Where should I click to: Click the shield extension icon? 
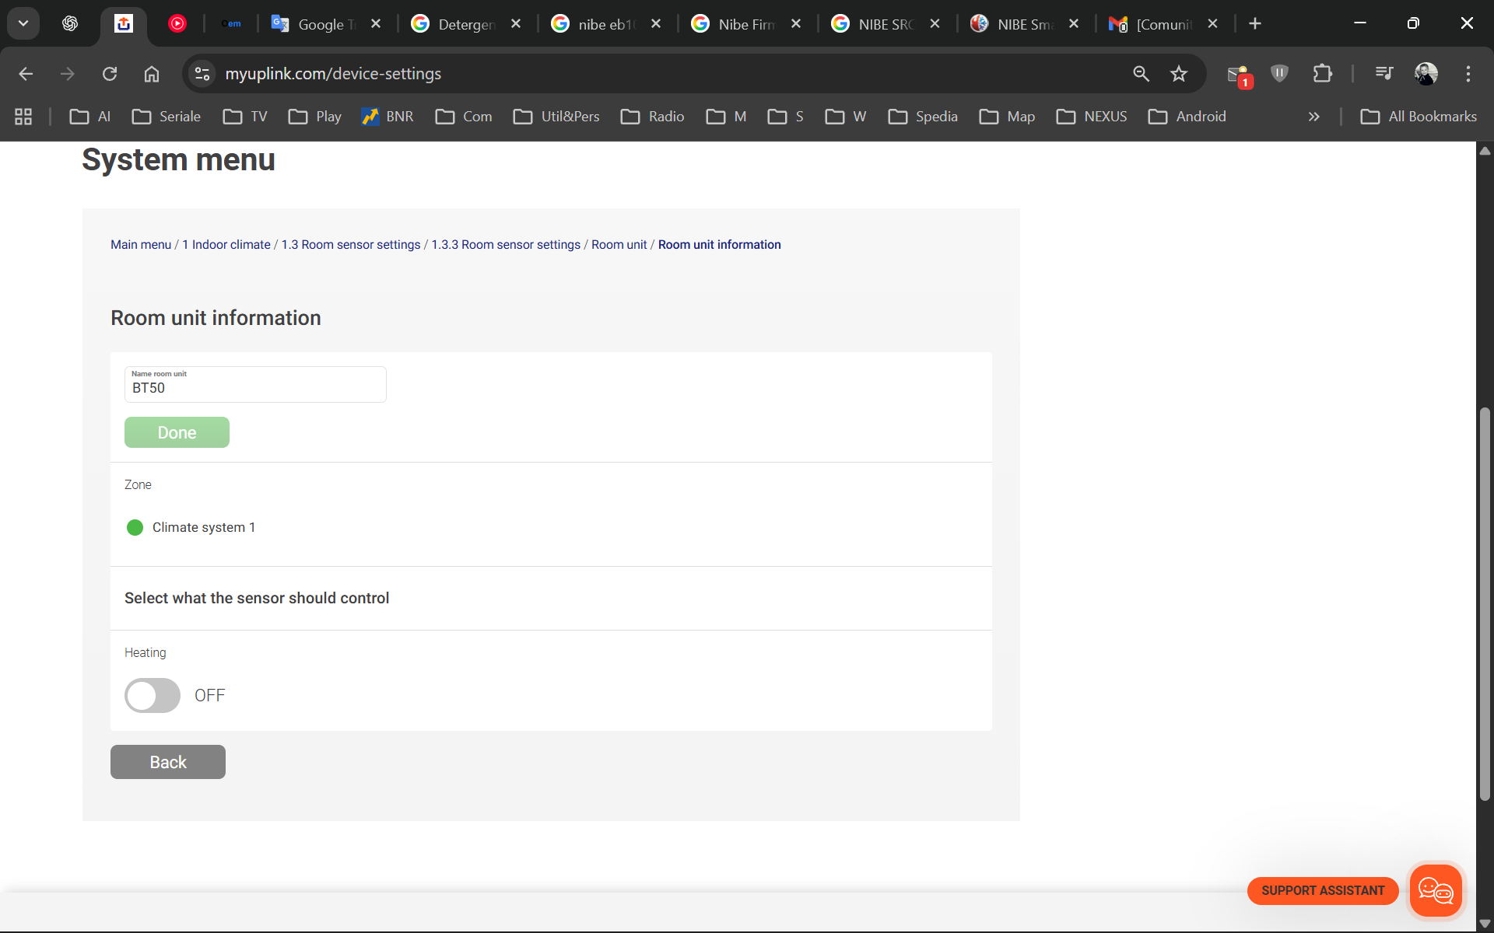point(1279,74)
